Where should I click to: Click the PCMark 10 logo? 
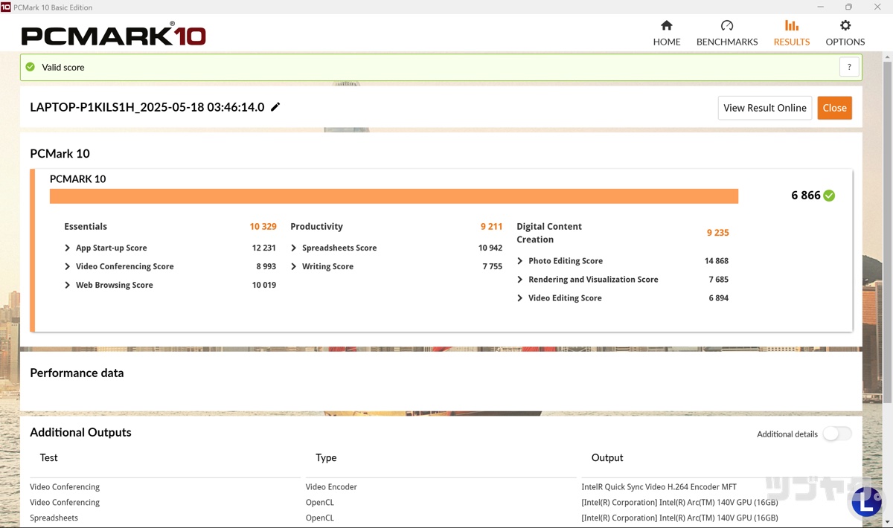[x=114, y=34]
